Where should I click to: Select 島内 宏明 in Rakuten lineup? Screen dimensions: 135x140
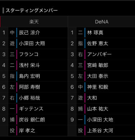(x=29, y=76)
